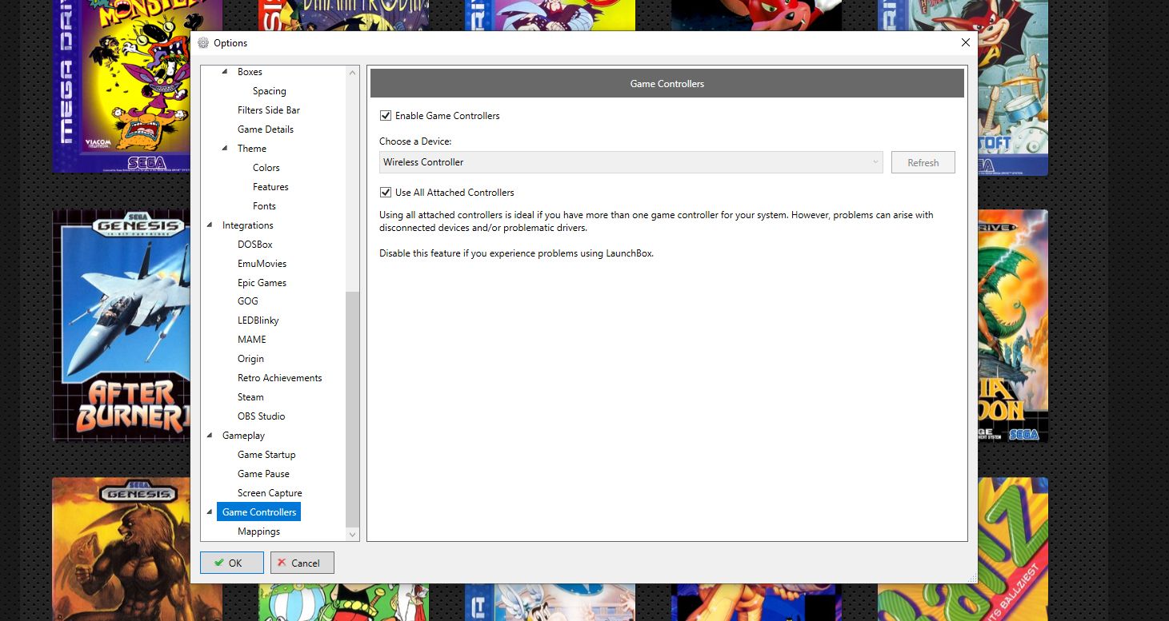1169x621 pixels.
Task: Select Theme in the options tree
Action: [x=252, y=149]
